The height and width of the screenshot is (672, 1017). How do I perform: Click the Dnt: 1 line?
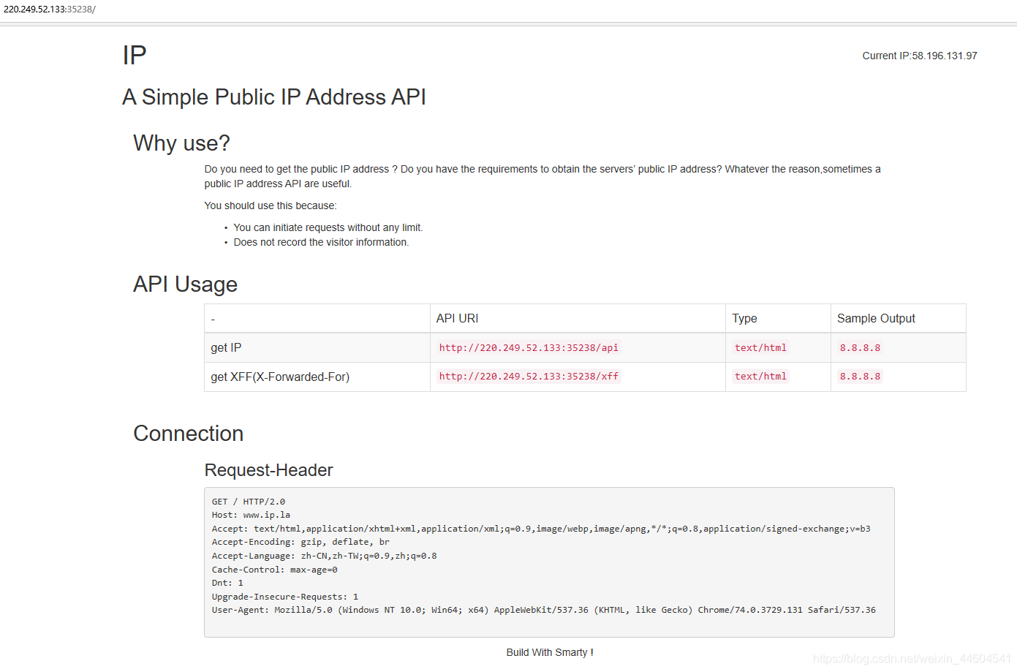(x=227, y=583)
